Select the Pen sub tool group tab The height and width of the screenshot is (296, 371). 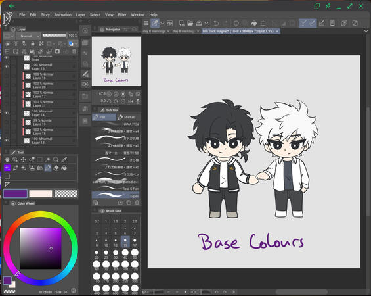click(x=104, y=117)
